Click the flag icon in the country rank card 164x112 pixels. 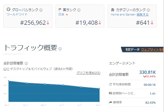pyautogui.click(x=60, y=10)
